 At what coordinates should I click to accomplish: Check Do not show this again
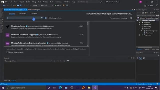click(7, 52)
